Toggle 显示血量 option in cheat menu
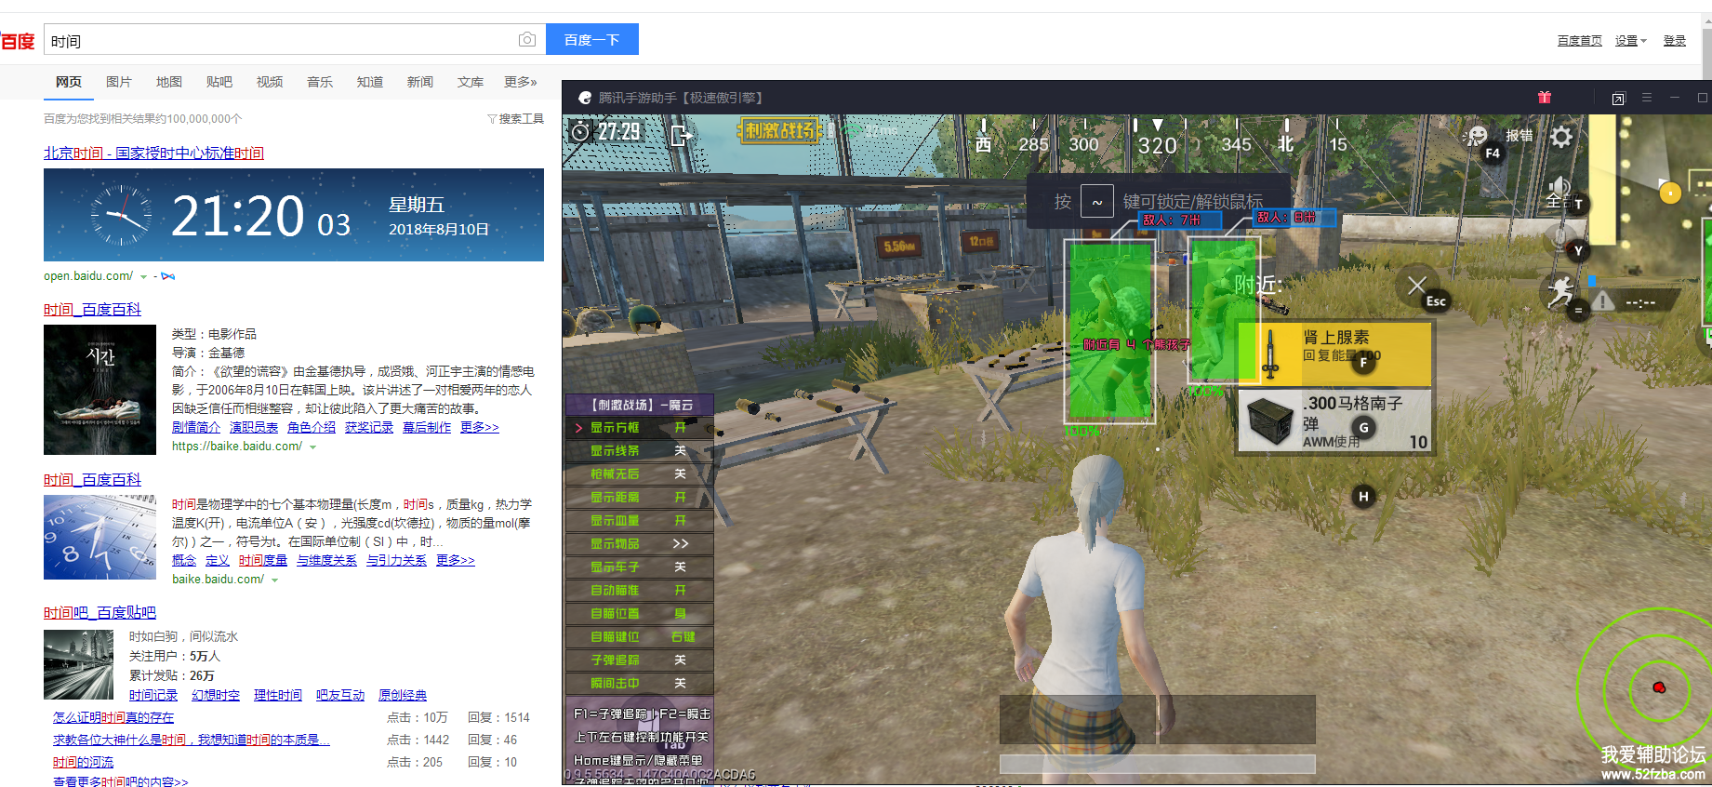This screenshot has width=1712, height=787. coord(640,521)
